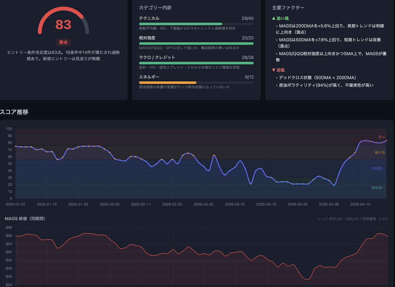Click the description starting 金利・VIX・信用スプレッド
This screenshot has height=287, width=395.
pos(189,67)
